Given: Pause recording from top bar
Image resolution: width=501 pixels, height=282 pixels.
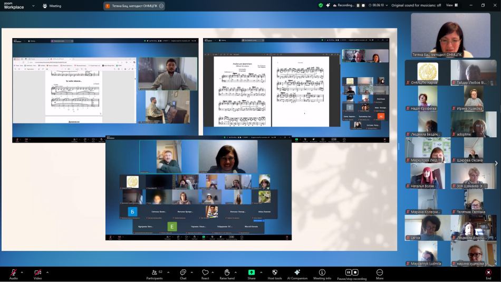Looking at the screenshot, I should 358,5.
